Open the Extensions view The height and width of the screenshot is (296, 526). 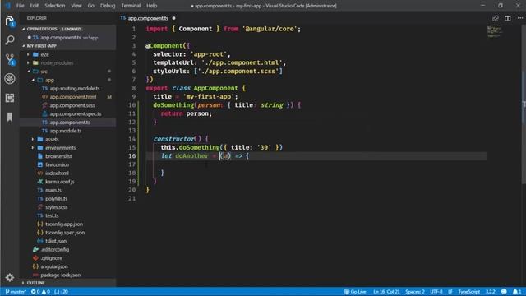[x=10, y=98]
